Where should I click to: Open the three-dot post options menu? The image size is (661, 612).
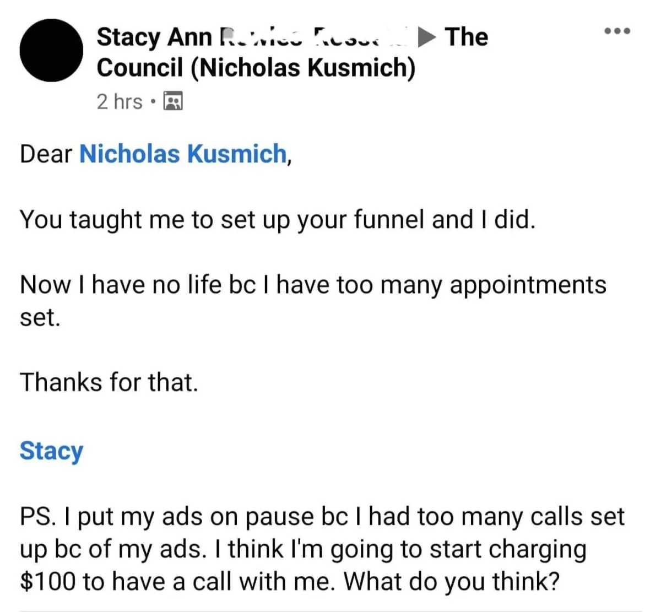pos(617,31)
